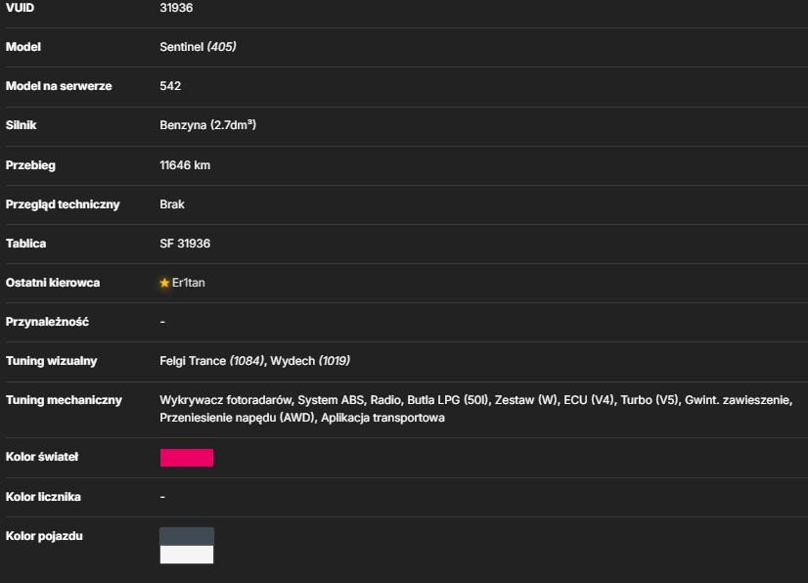Click the ECU (V4) tuning entry
This screenshot has width=808, height=583.
click(x=589, y=400)
